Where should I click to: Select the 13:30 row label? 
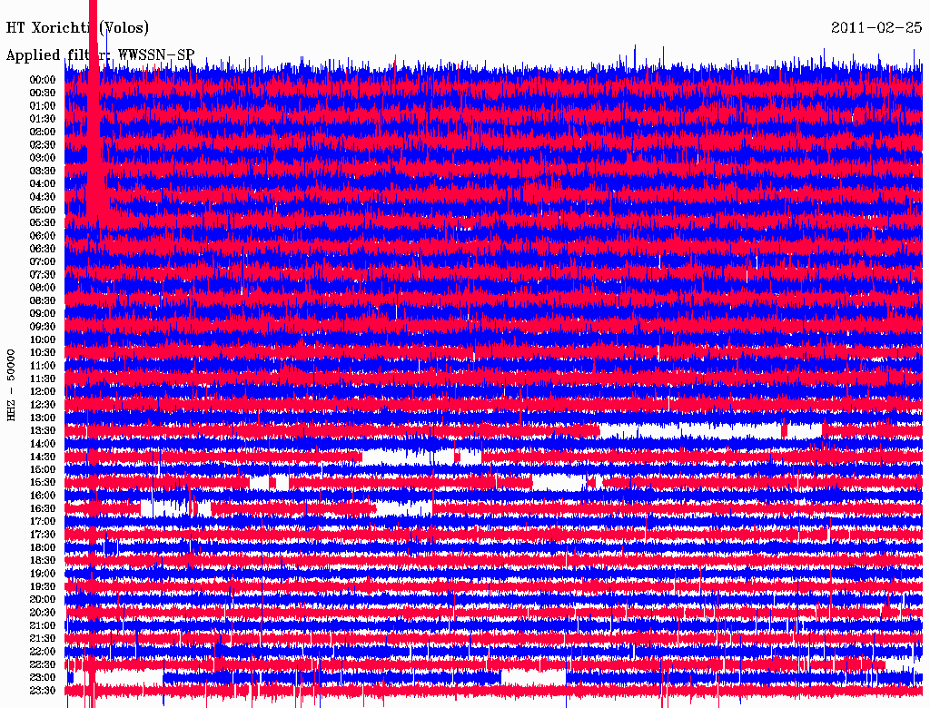pyautogui.click(x=42, y=430)
